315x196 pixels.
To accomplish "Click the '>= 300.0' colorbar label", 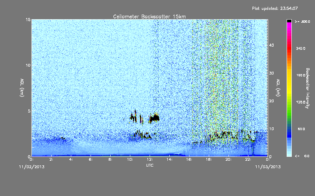I will click(x=302, y=22).
